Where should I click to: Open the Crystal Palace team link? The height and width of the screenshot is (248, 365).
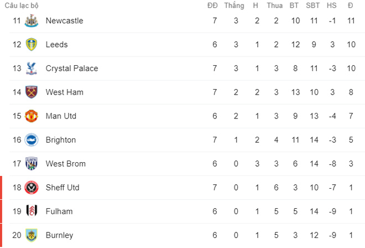click(x=71, y=69)
